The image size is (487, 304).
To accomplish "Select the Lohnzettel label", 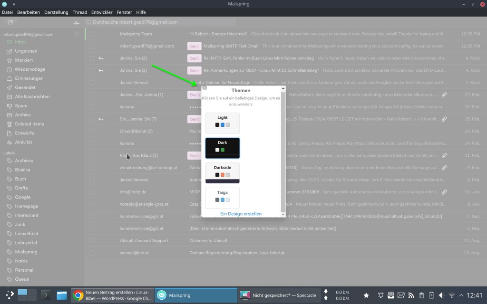I will click(26, 243).
